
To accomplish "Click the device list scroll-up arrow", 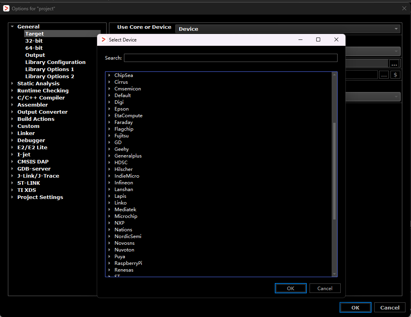I will (334, 75).
